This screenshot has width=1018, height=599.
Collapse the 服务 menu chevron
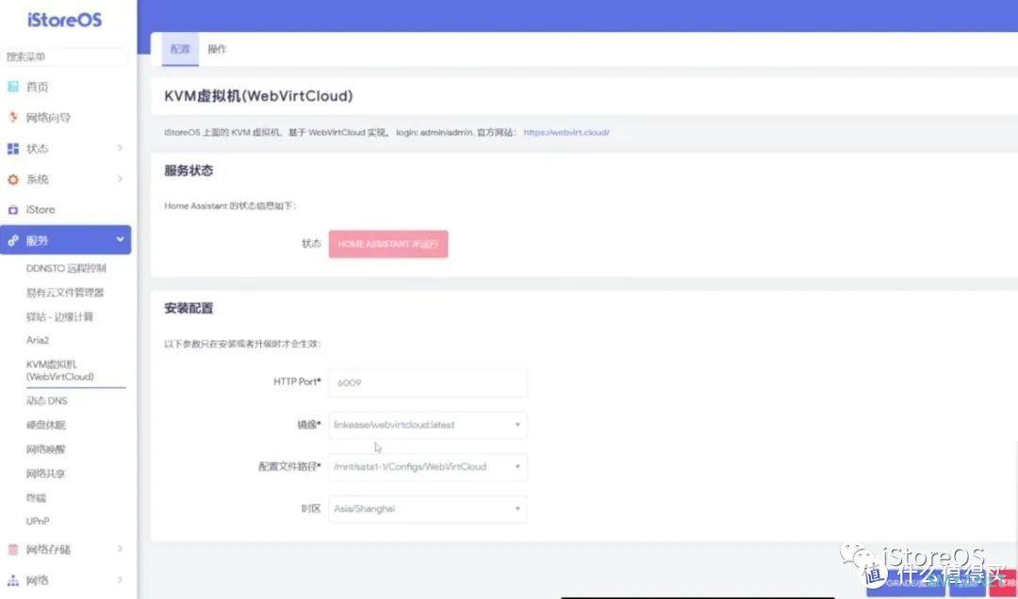(120, 240)
